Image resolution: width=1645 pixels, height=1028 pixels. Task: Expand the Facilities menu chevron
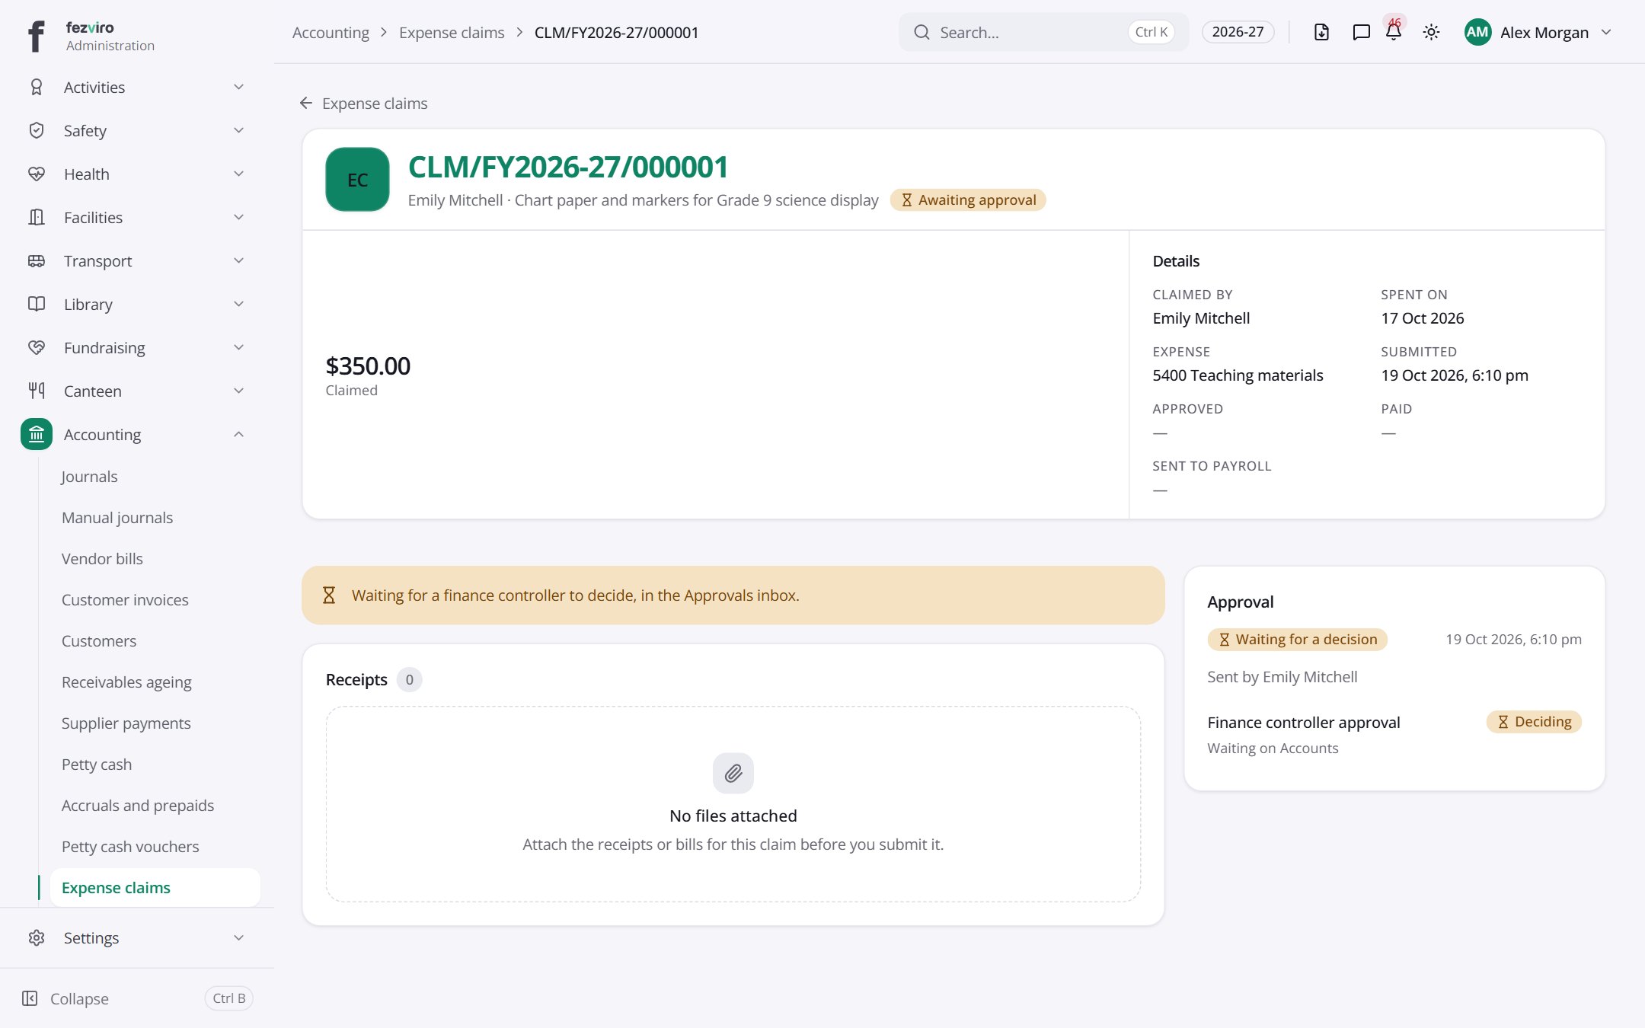click(238, 217)
